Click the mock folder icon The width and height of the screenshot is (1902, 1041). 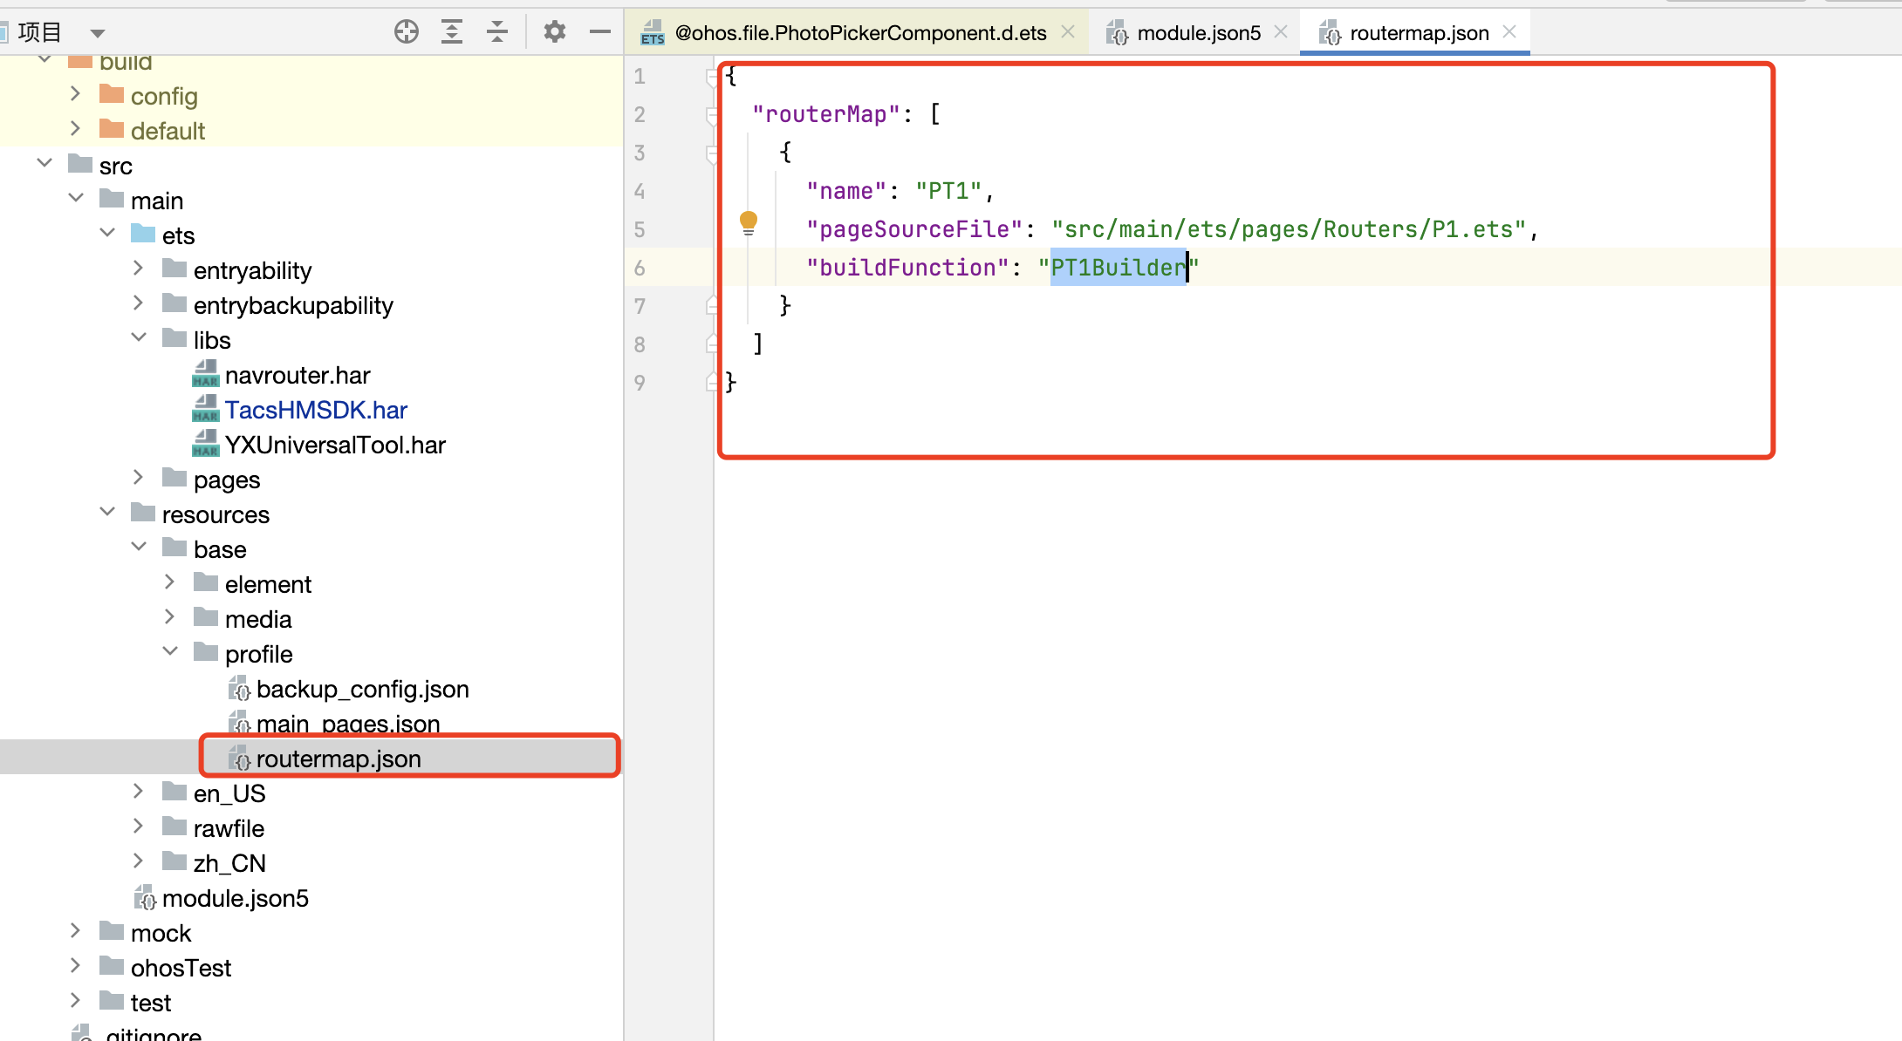(x=112, y=930)
